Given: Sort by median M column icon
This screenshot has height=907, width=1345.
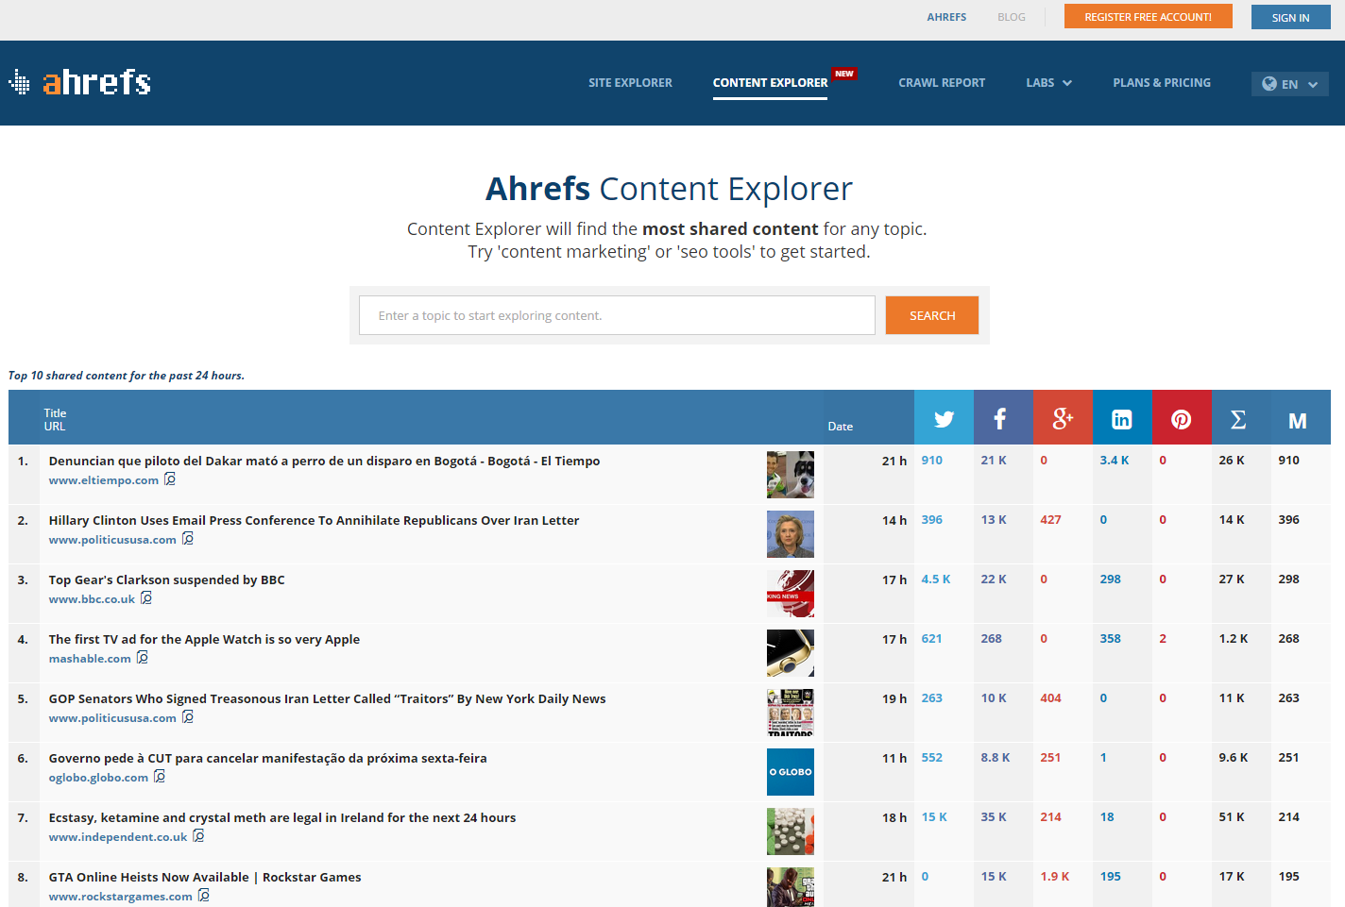Looking at the screenshot, I should pos(1298,421).
